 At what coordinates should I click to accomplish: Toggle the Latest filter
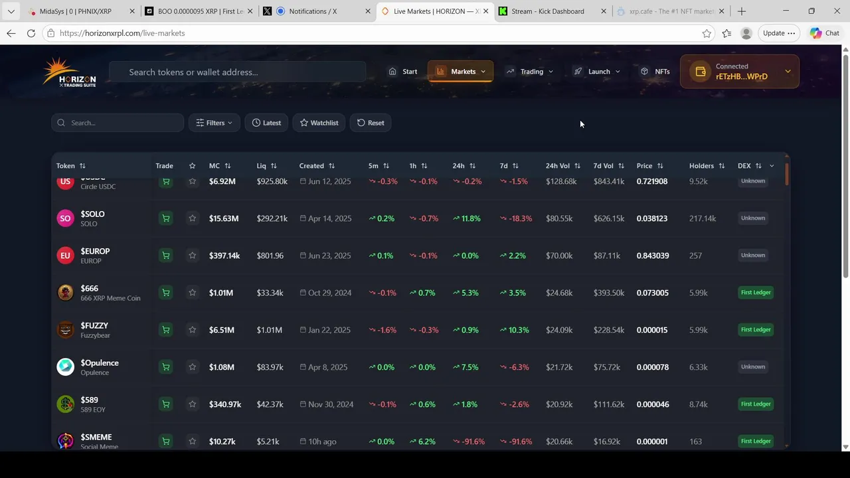(266, 123)
